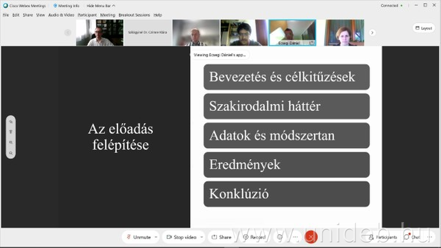Open the reactions smiley icon
Screen dimensions: 441x248
(x=280, y=237)
